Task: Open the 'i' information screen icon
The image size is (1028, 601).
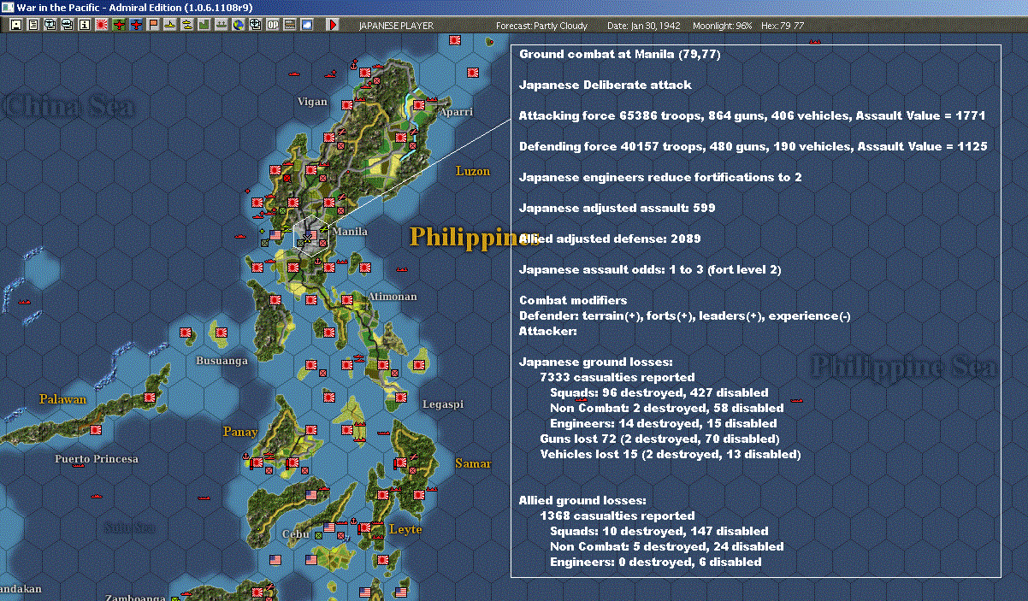Action: point(84,25)
